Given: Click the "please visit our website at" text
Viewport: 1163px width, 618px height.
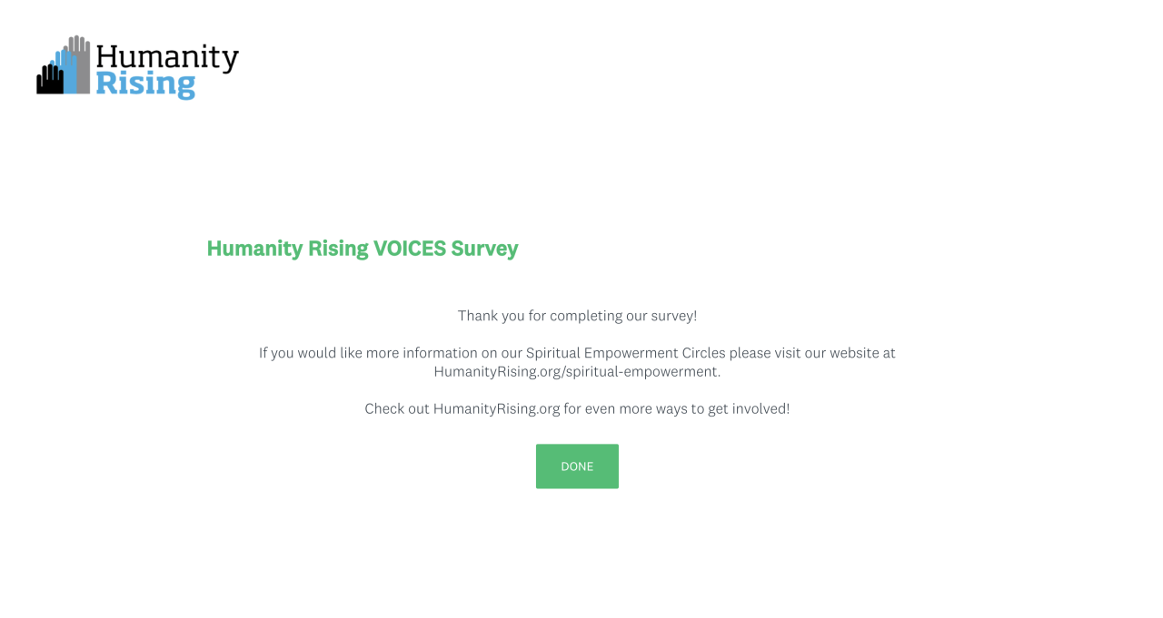Looking at the screenshot, I should click(811, 353).
